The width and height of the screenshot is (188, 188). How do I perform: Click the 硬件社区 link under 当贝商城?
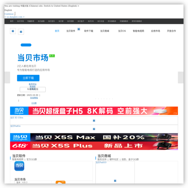coord(114,159)
